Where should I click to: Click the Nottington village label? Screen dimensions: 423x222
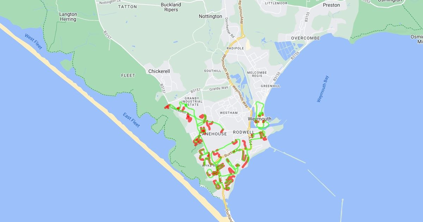click(210, 16)
